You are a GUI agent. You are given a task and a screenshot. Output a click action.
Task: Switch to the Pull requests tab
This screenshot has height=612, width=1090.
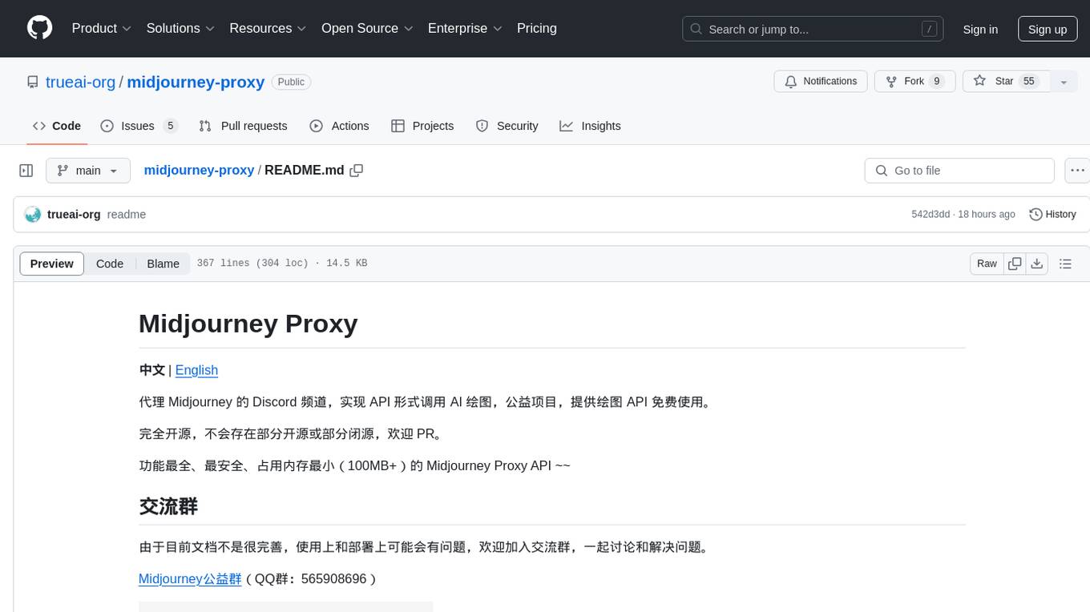click(x=243, y=126)
